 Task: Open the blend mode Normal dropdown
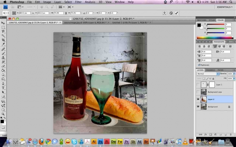(208, 74)
